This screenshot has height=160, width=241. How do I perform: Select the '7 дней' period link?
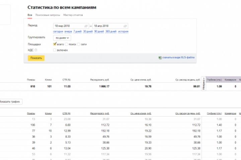tap(77, 31)
